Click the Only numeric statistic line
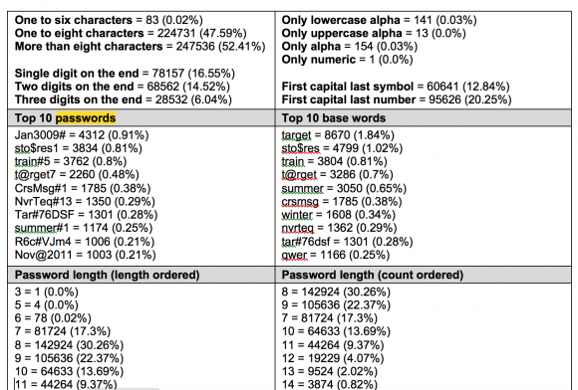The width and height of the screenshot is (578, 390). click(x=347, y=60)
